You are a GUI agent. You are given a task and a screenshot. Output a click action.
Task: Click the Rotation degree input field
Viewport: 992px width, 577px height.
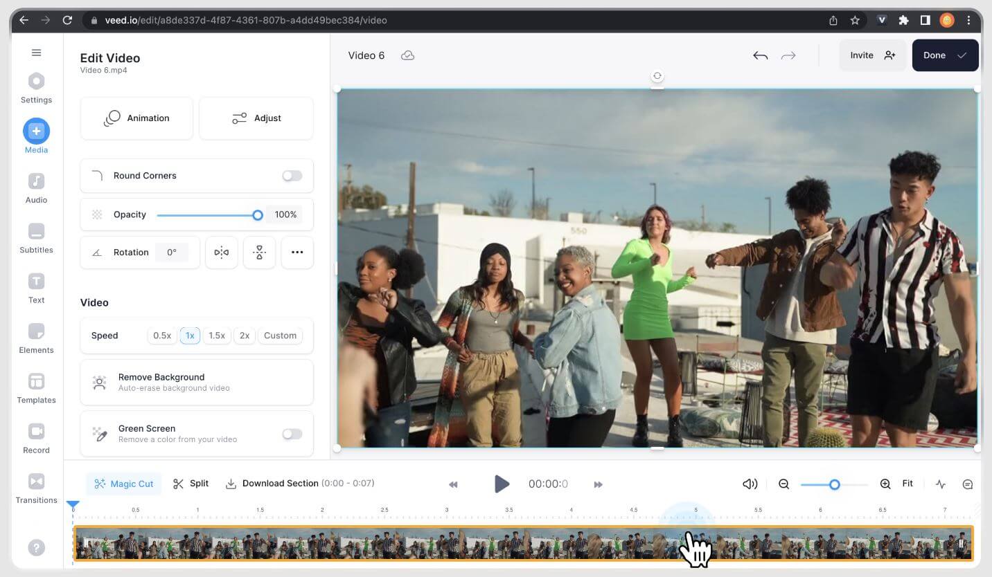(x=172, y=253)
